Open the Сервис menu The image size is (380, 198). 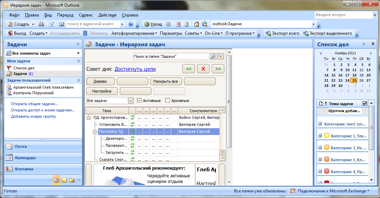click(86, 15)
